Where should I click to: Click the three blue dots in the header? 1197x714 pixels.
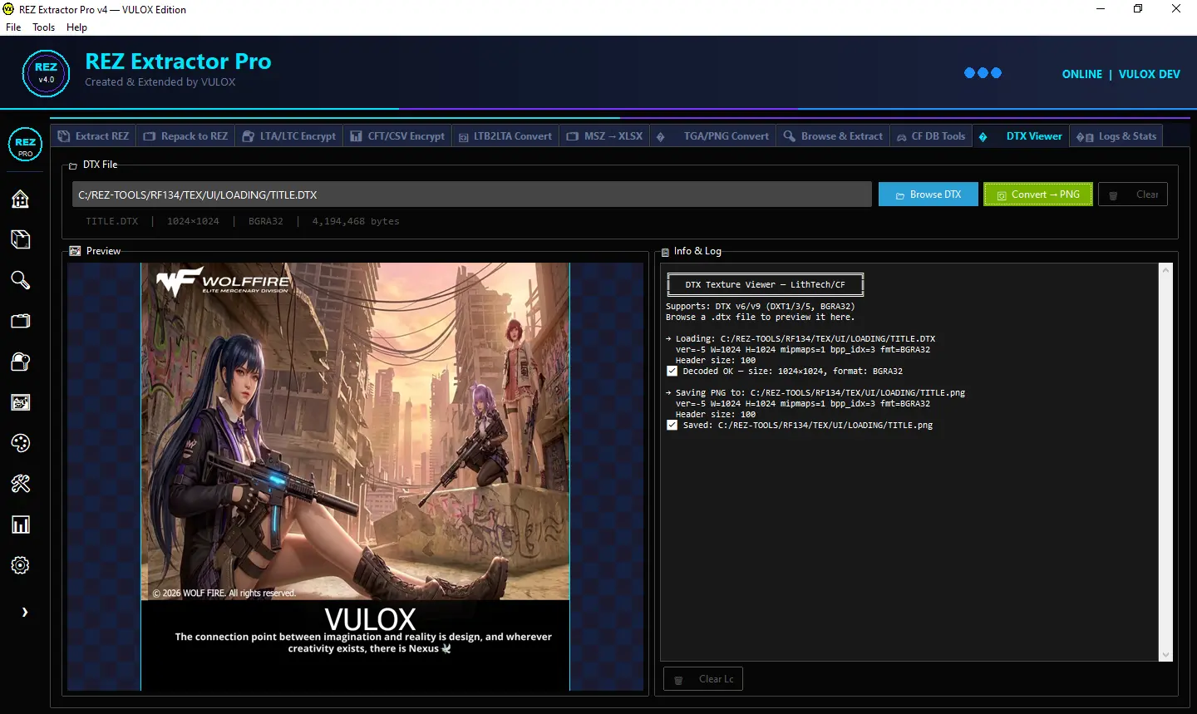983,73
